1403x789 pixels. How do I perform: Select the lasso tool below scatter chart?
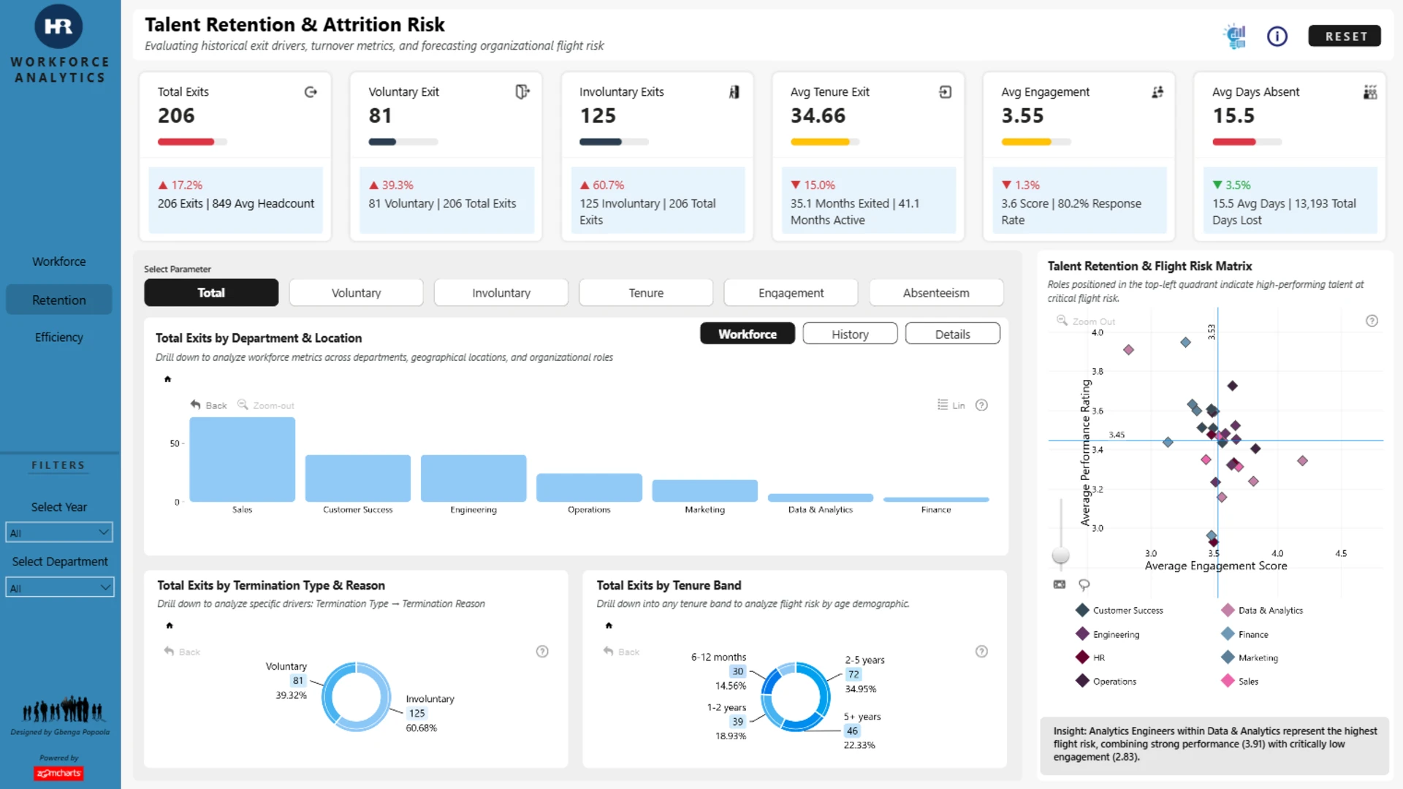pos(1084,584)
